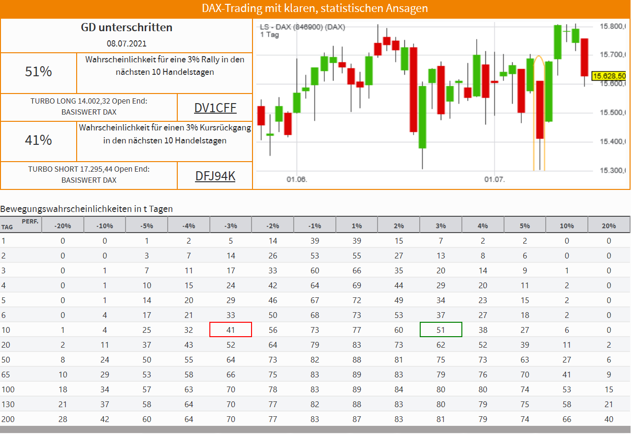Click the LS - DAX chart title
631x434 pixels.
coord(302,27)
